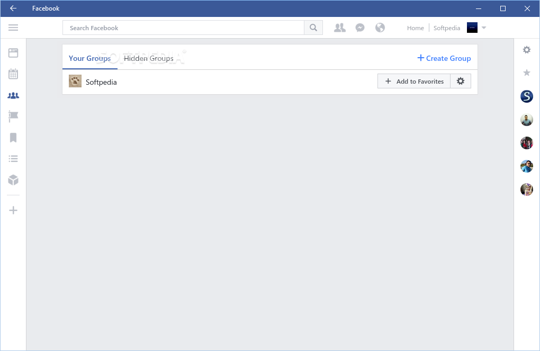
Task: Open Saved items bookmark icon
Action: coord(13,138)
